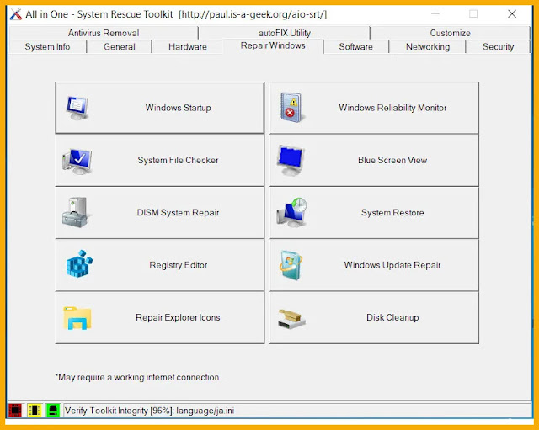Click the window title text
Viewport: 539px width, 430px height.
click(176, 14)
